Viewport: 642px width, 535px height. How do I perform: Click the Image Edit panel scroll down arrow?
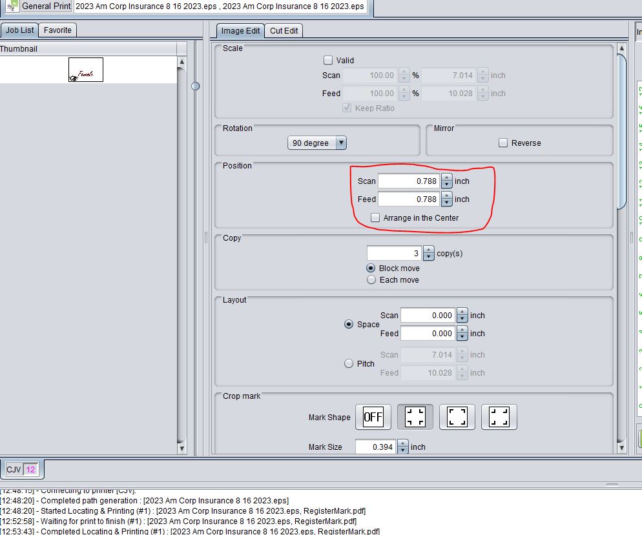pos(621,448)
